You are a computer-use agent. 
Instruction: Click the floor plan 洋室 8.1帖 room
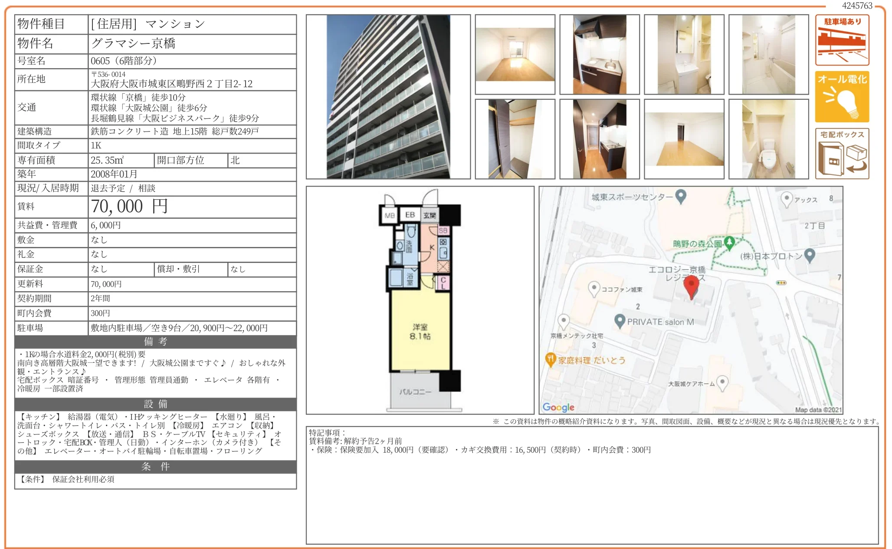point(420,332)
